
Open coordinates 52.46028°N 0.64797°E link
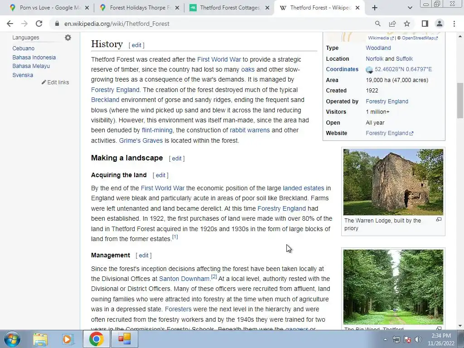tap(403, 69)
